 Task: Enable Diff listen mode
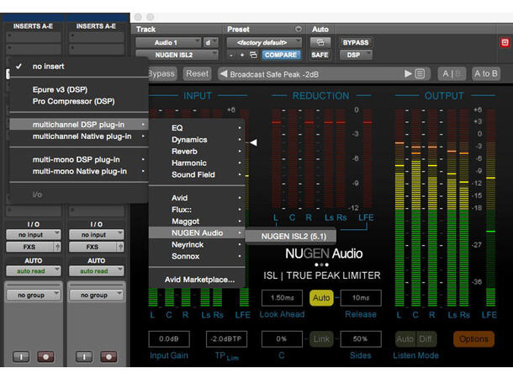coord(426,339)
